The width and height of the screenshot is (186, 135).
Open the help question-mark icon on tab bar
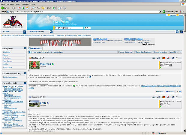[x=181, y=32]
